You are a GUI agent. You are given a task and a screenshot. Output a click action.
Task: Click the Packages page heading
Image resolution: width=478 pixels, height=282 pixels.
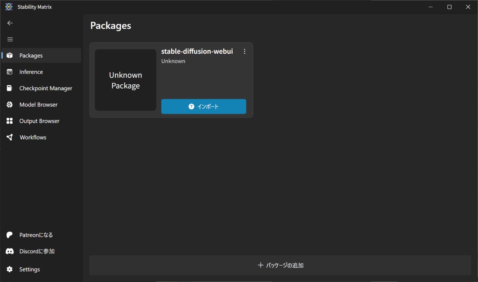tap(111, 25)
